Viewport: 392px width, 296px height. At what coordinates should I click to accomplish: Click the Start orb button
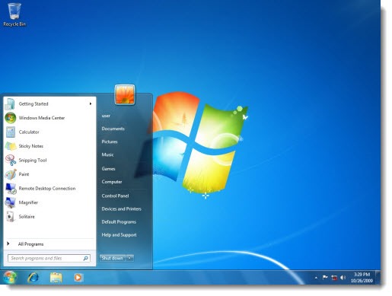[10, 277]
